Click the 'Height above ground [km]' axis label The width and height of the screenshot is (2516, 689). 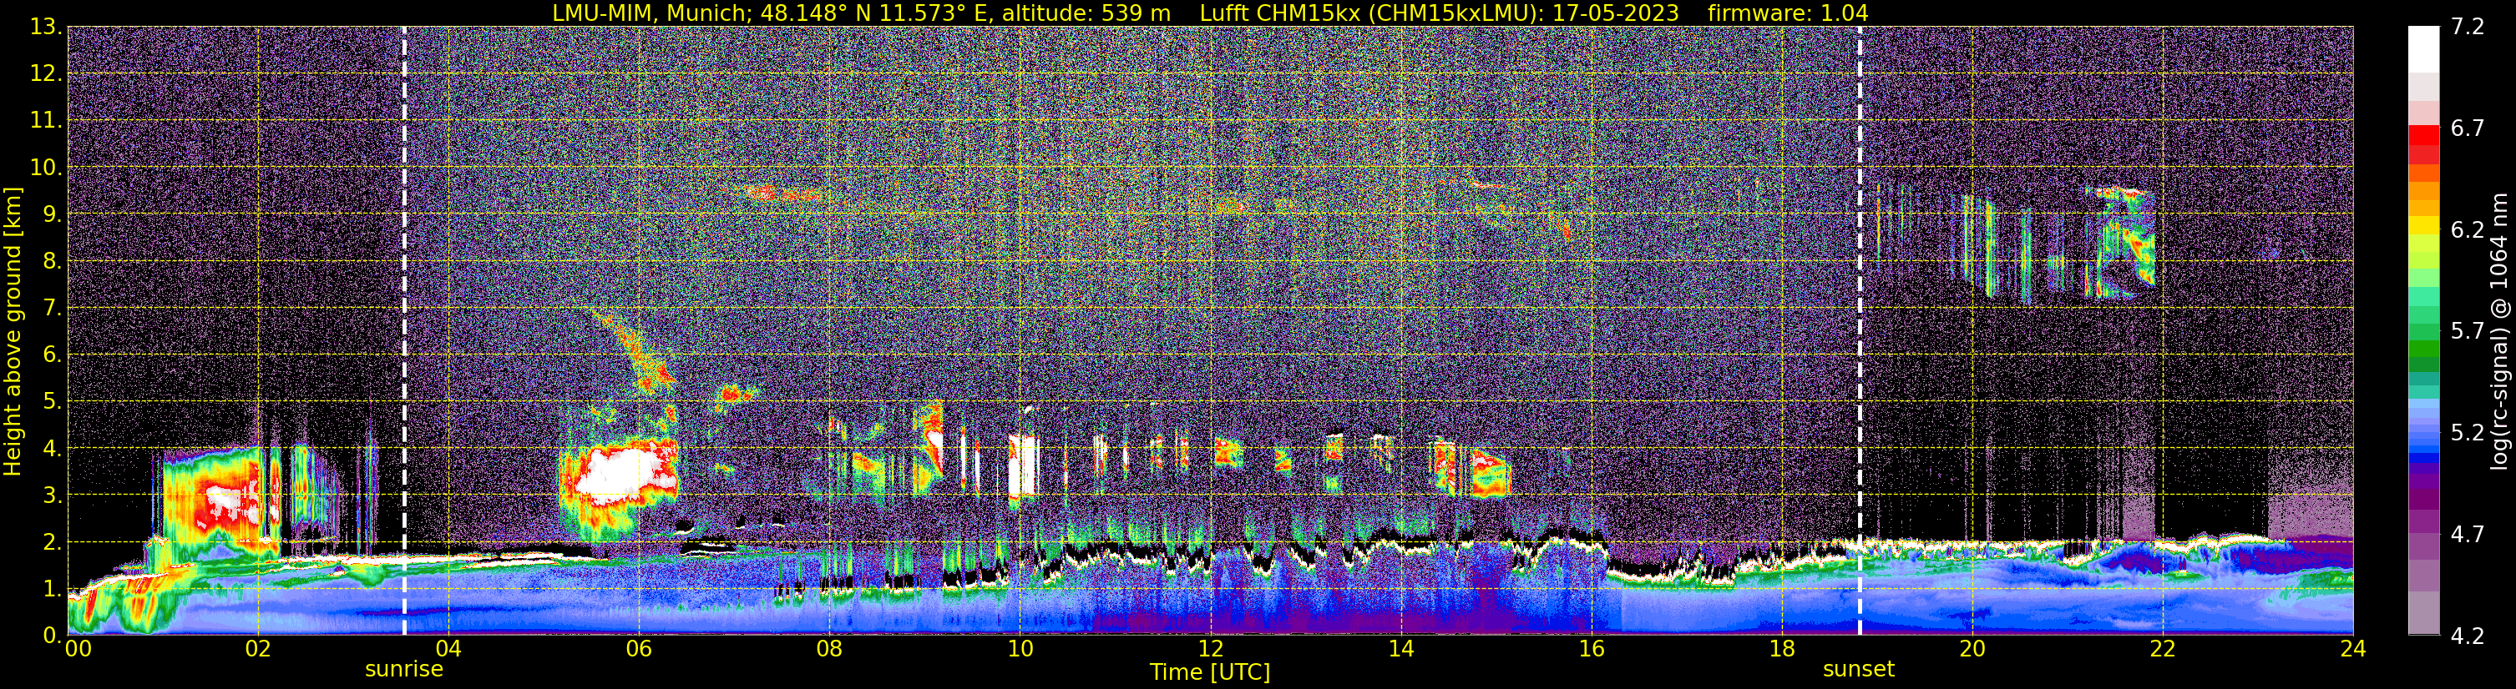point(13,332)
